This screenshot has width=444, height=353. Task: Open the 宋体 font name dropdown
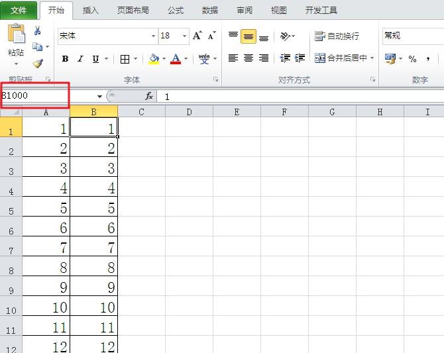(x=153, y=36)
